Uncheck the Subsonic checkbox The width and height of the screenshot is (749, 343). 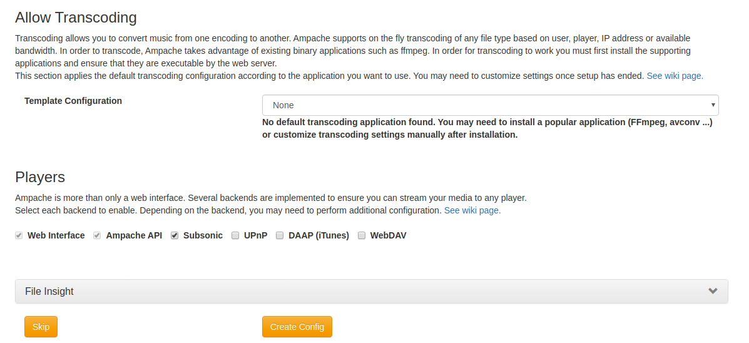(x=175, y=235)
